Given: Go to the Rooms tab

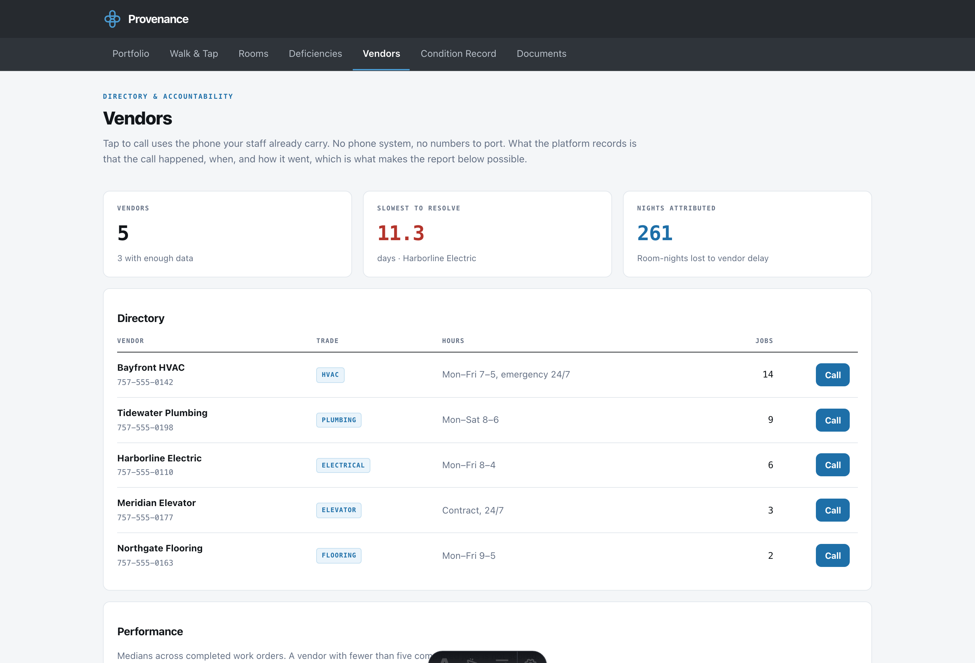Looking at the screenshot, I should coord(253,54).
